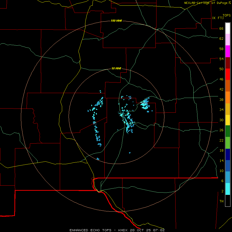Click the light pink legend swatch below 62

[228, 40]
